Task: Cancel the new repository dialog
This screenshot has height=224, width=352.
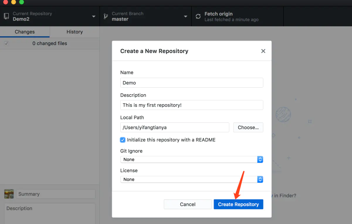Action: (x=187, y=204)
